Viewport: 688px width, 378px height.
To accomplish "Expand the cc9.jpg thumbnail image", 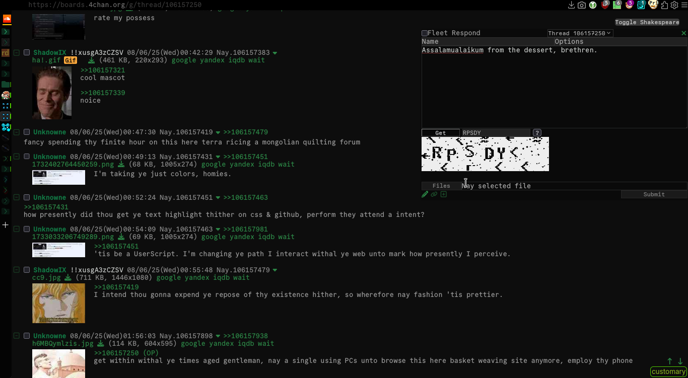I will tap(58, 303).
